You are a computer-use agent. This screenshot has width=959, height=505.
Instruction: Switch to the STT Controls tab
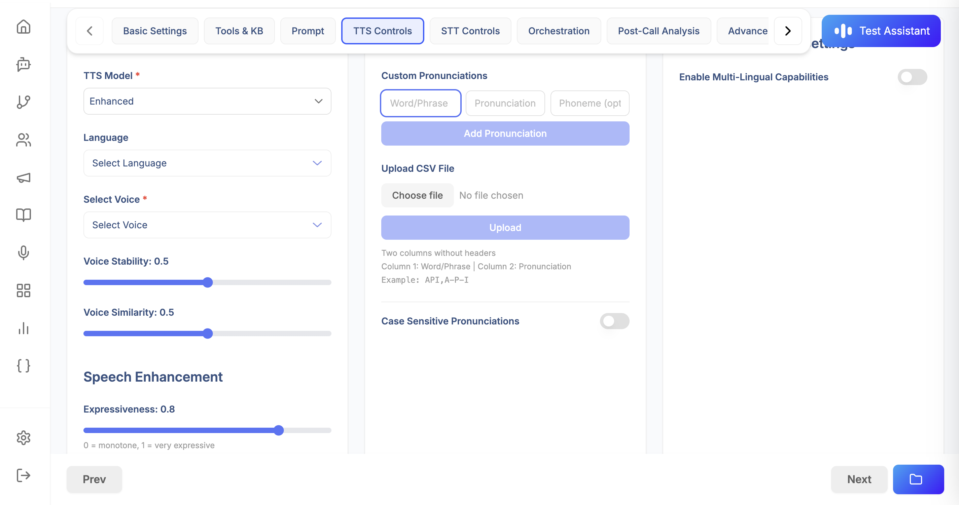[470, 31]
